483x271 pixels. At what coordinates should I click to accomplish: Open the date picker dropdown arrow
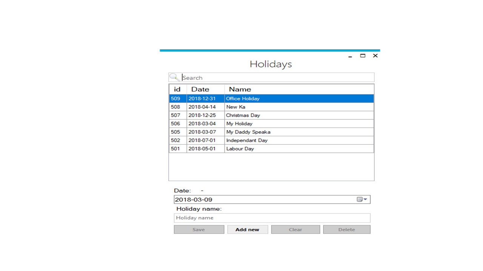(x=365, y=199)
